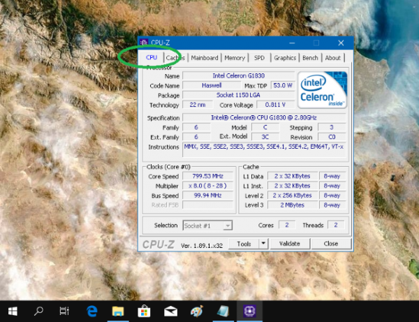Viewport: 419px width, 322px height.
Task: Click the Core Voltage value 0.811 V
Action: click(x=276, y=105)
